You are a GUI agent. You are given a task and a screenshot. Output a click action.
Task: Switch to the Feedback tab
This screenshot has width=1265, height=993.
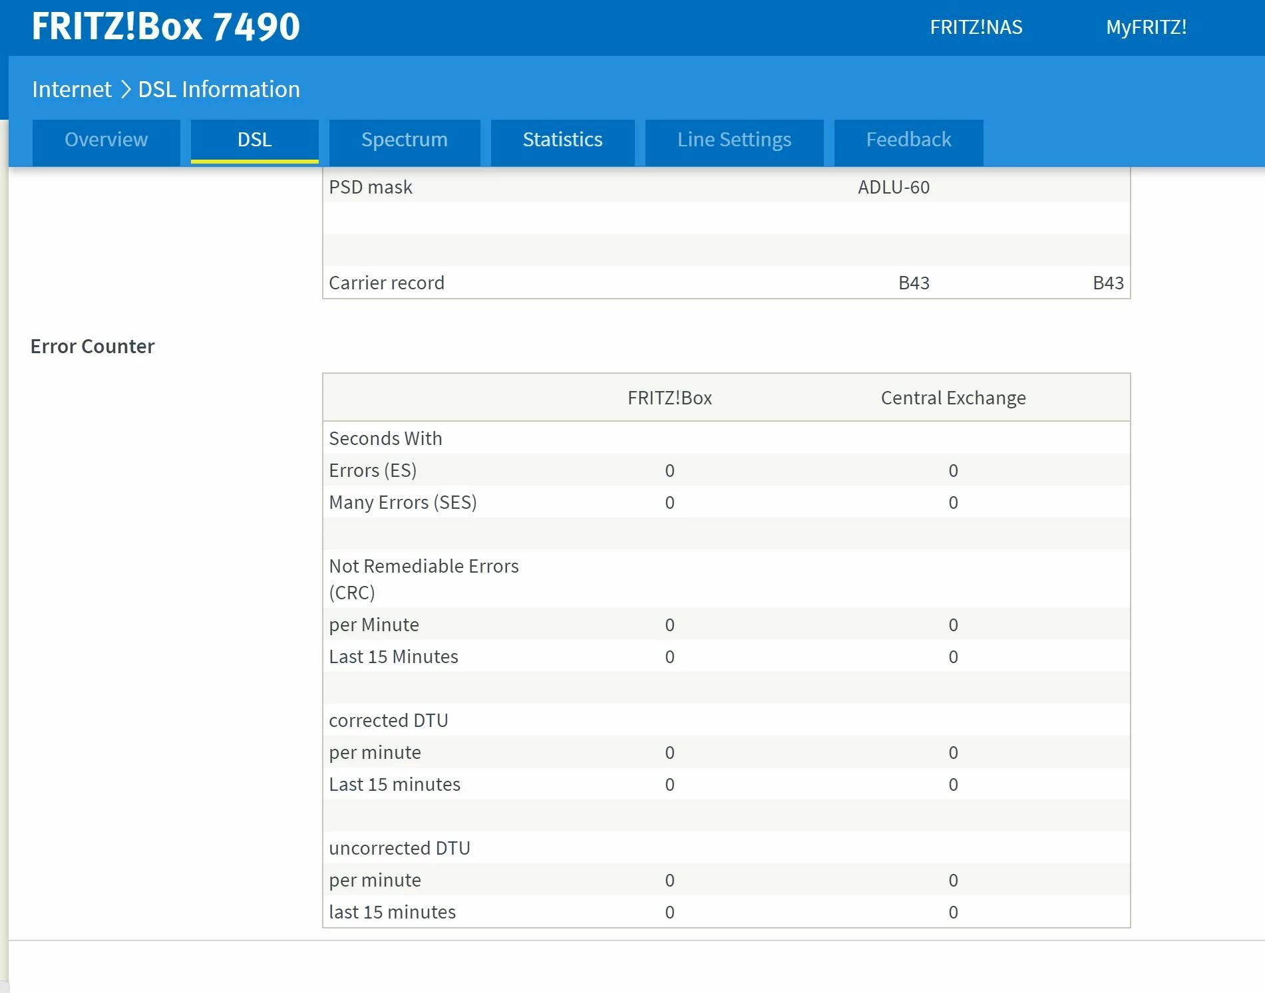click(x=908, y=140)
